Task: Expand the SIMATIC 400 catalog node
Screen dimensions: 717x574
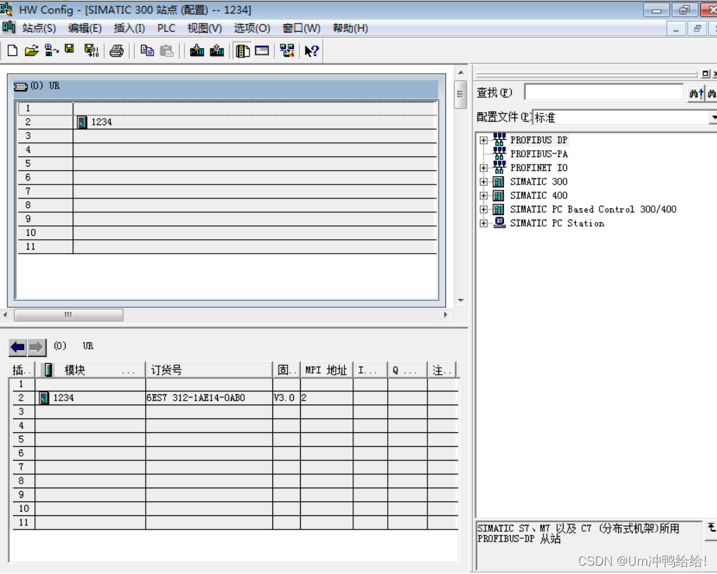Action: (483, 196)
